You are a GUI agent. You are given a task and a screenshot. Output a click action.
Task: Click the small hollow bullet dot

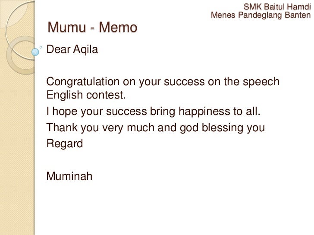coord(41,47)
